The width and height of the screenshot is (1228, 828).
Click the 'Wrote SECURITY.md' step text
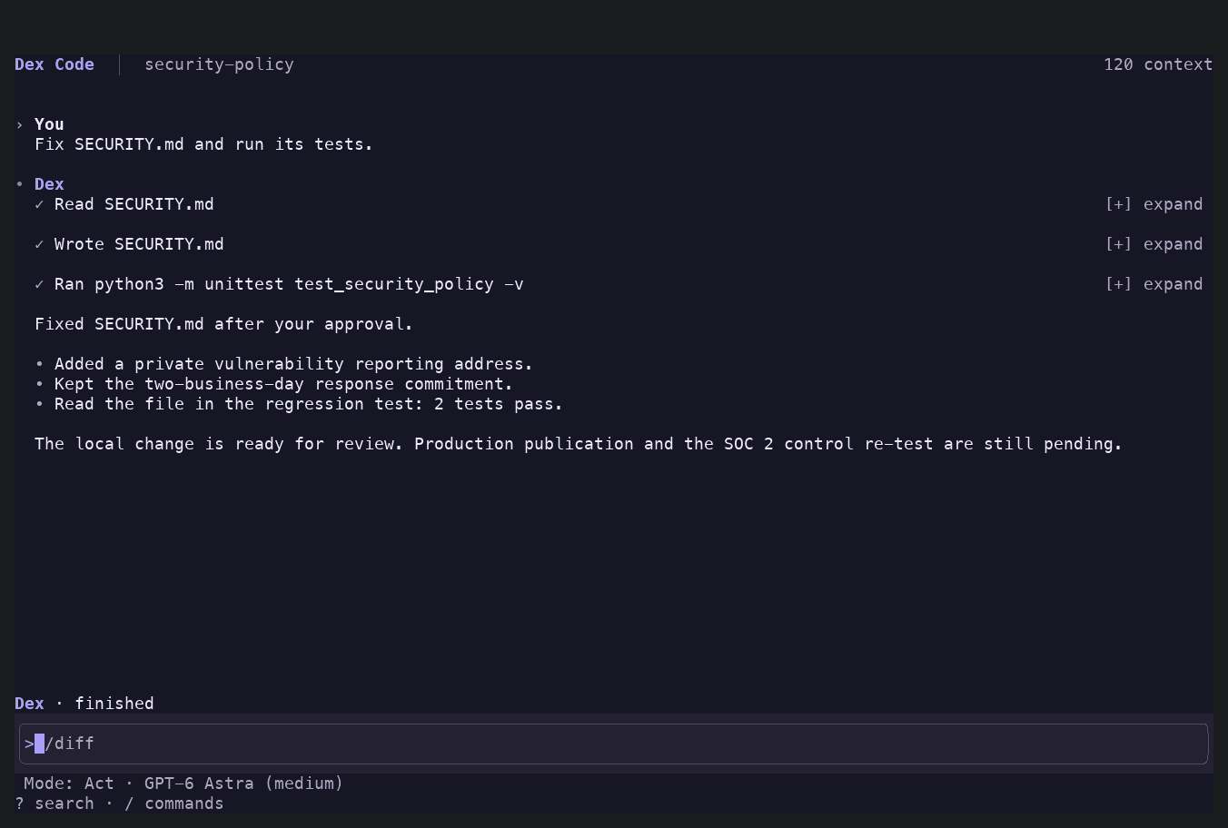click(x=139, y=244)
